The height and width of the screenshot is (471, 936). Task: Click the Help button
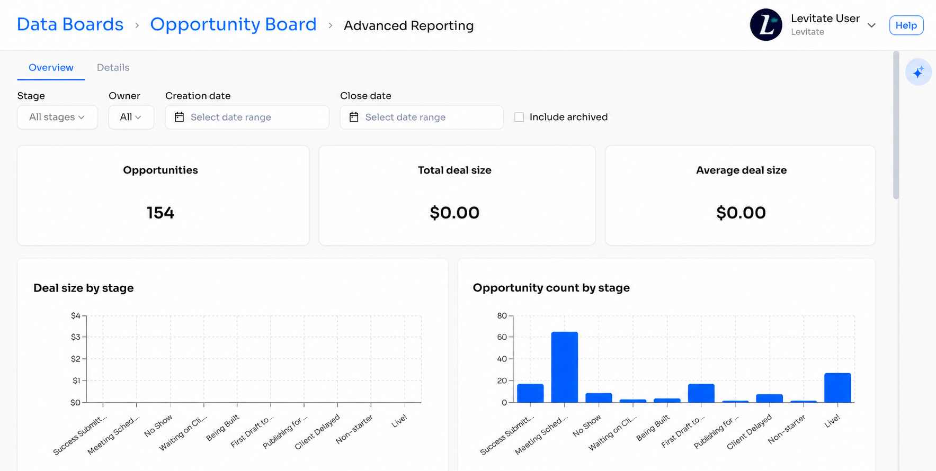(x=906, y=25)
